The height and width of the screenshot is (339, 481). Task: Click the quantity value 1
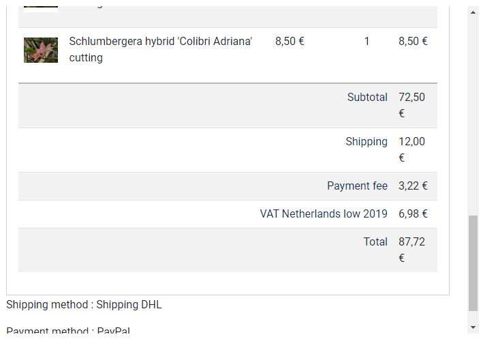tap(367, 42)
